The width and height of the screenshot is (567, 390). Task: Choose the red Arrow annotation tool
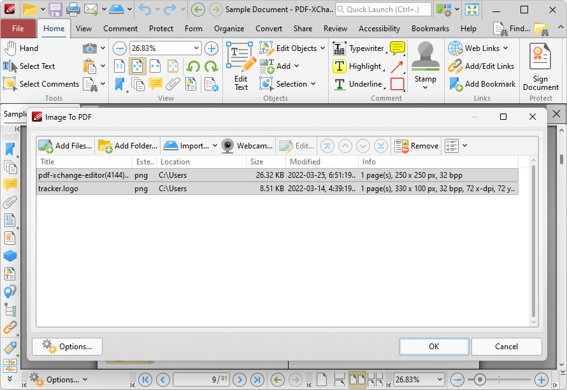397,66
